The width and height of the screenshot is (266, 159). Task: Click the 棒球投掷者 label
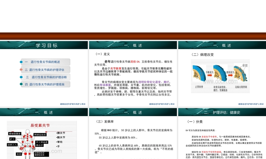coord(15,134)
